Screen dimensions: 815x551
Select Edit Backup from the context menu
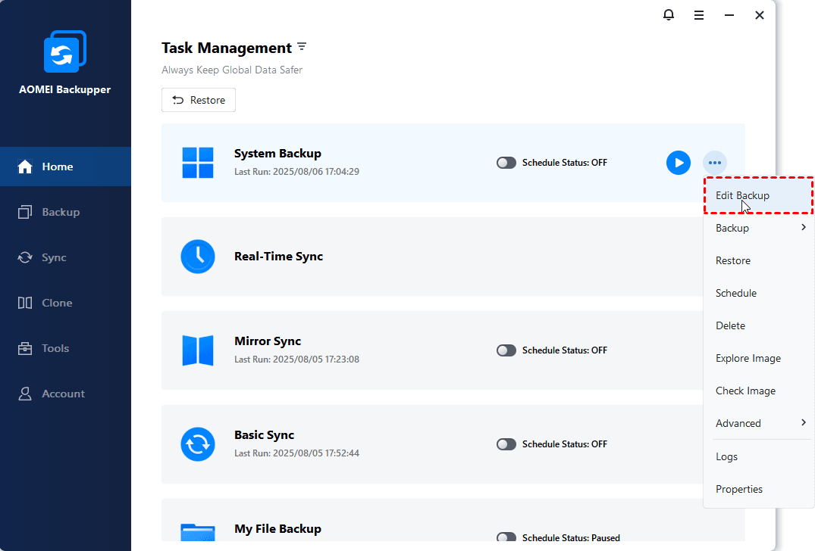click(742, 195)
